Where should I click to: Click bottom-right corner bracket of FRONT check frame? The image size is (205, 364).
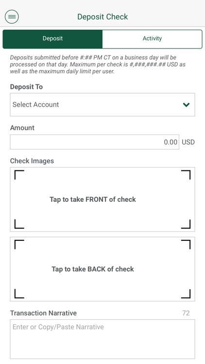[186, 224]
